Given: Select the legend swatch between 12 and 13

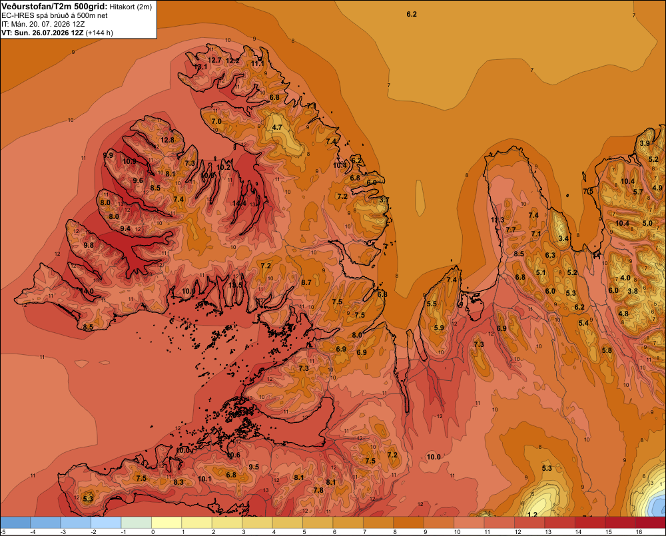Looking at the screenshot, I should tap(529, 523).
